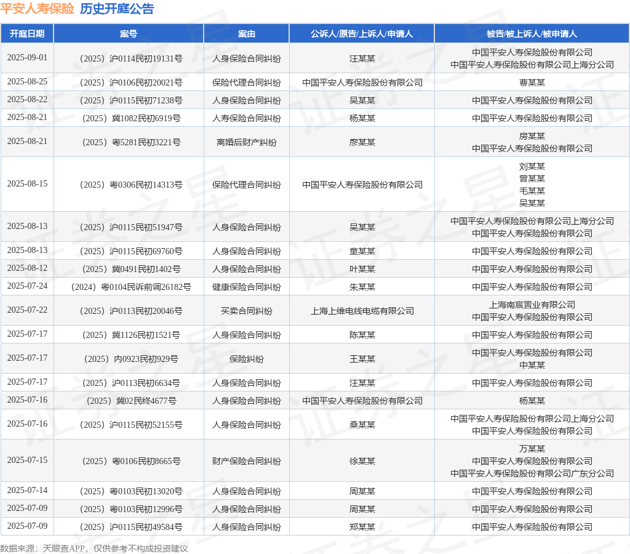Click the 案由 column header

pos(246,34)
